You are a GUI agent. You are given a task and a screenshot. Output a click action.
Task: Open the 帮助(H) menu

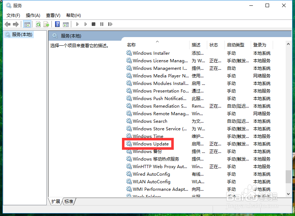coord(73,15)
